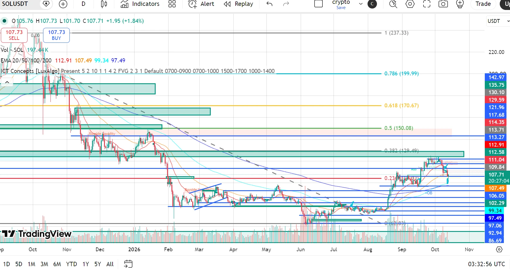Open the ideas lightbulb icon
This screenshot has width=510, height=270.
point(460,4)
